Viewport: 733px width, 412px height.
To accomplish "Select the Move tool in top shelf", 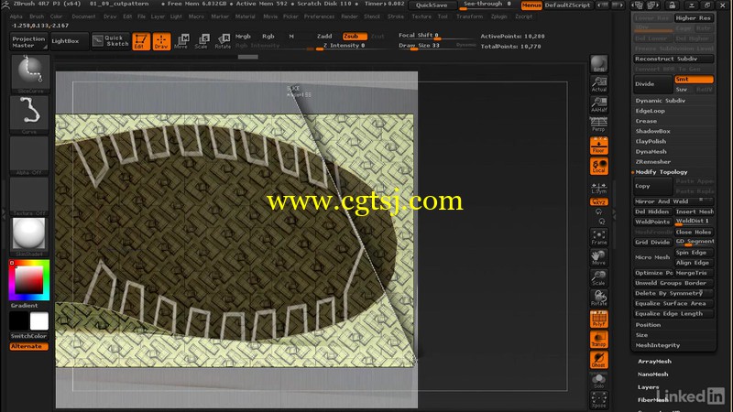I will (x=182, y=40).
